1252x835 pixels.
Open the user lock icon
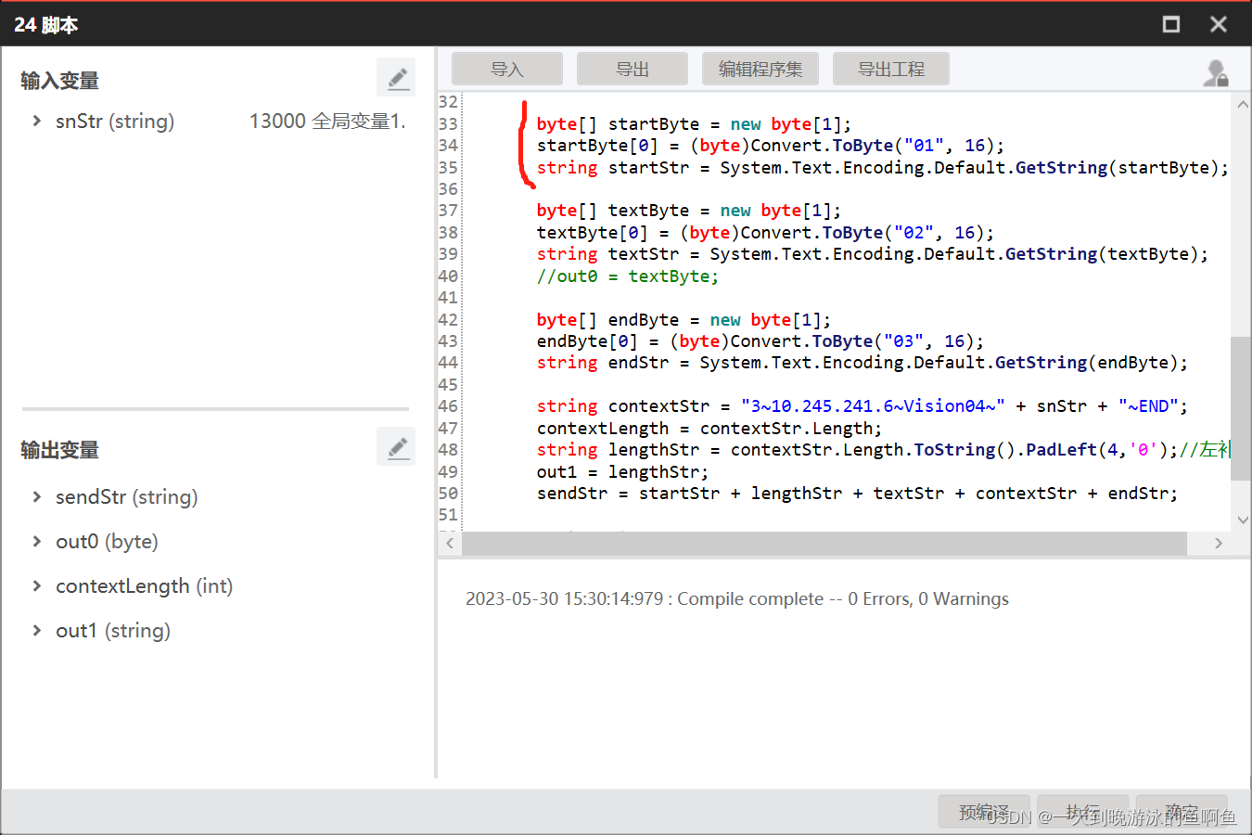(1216, 73)
